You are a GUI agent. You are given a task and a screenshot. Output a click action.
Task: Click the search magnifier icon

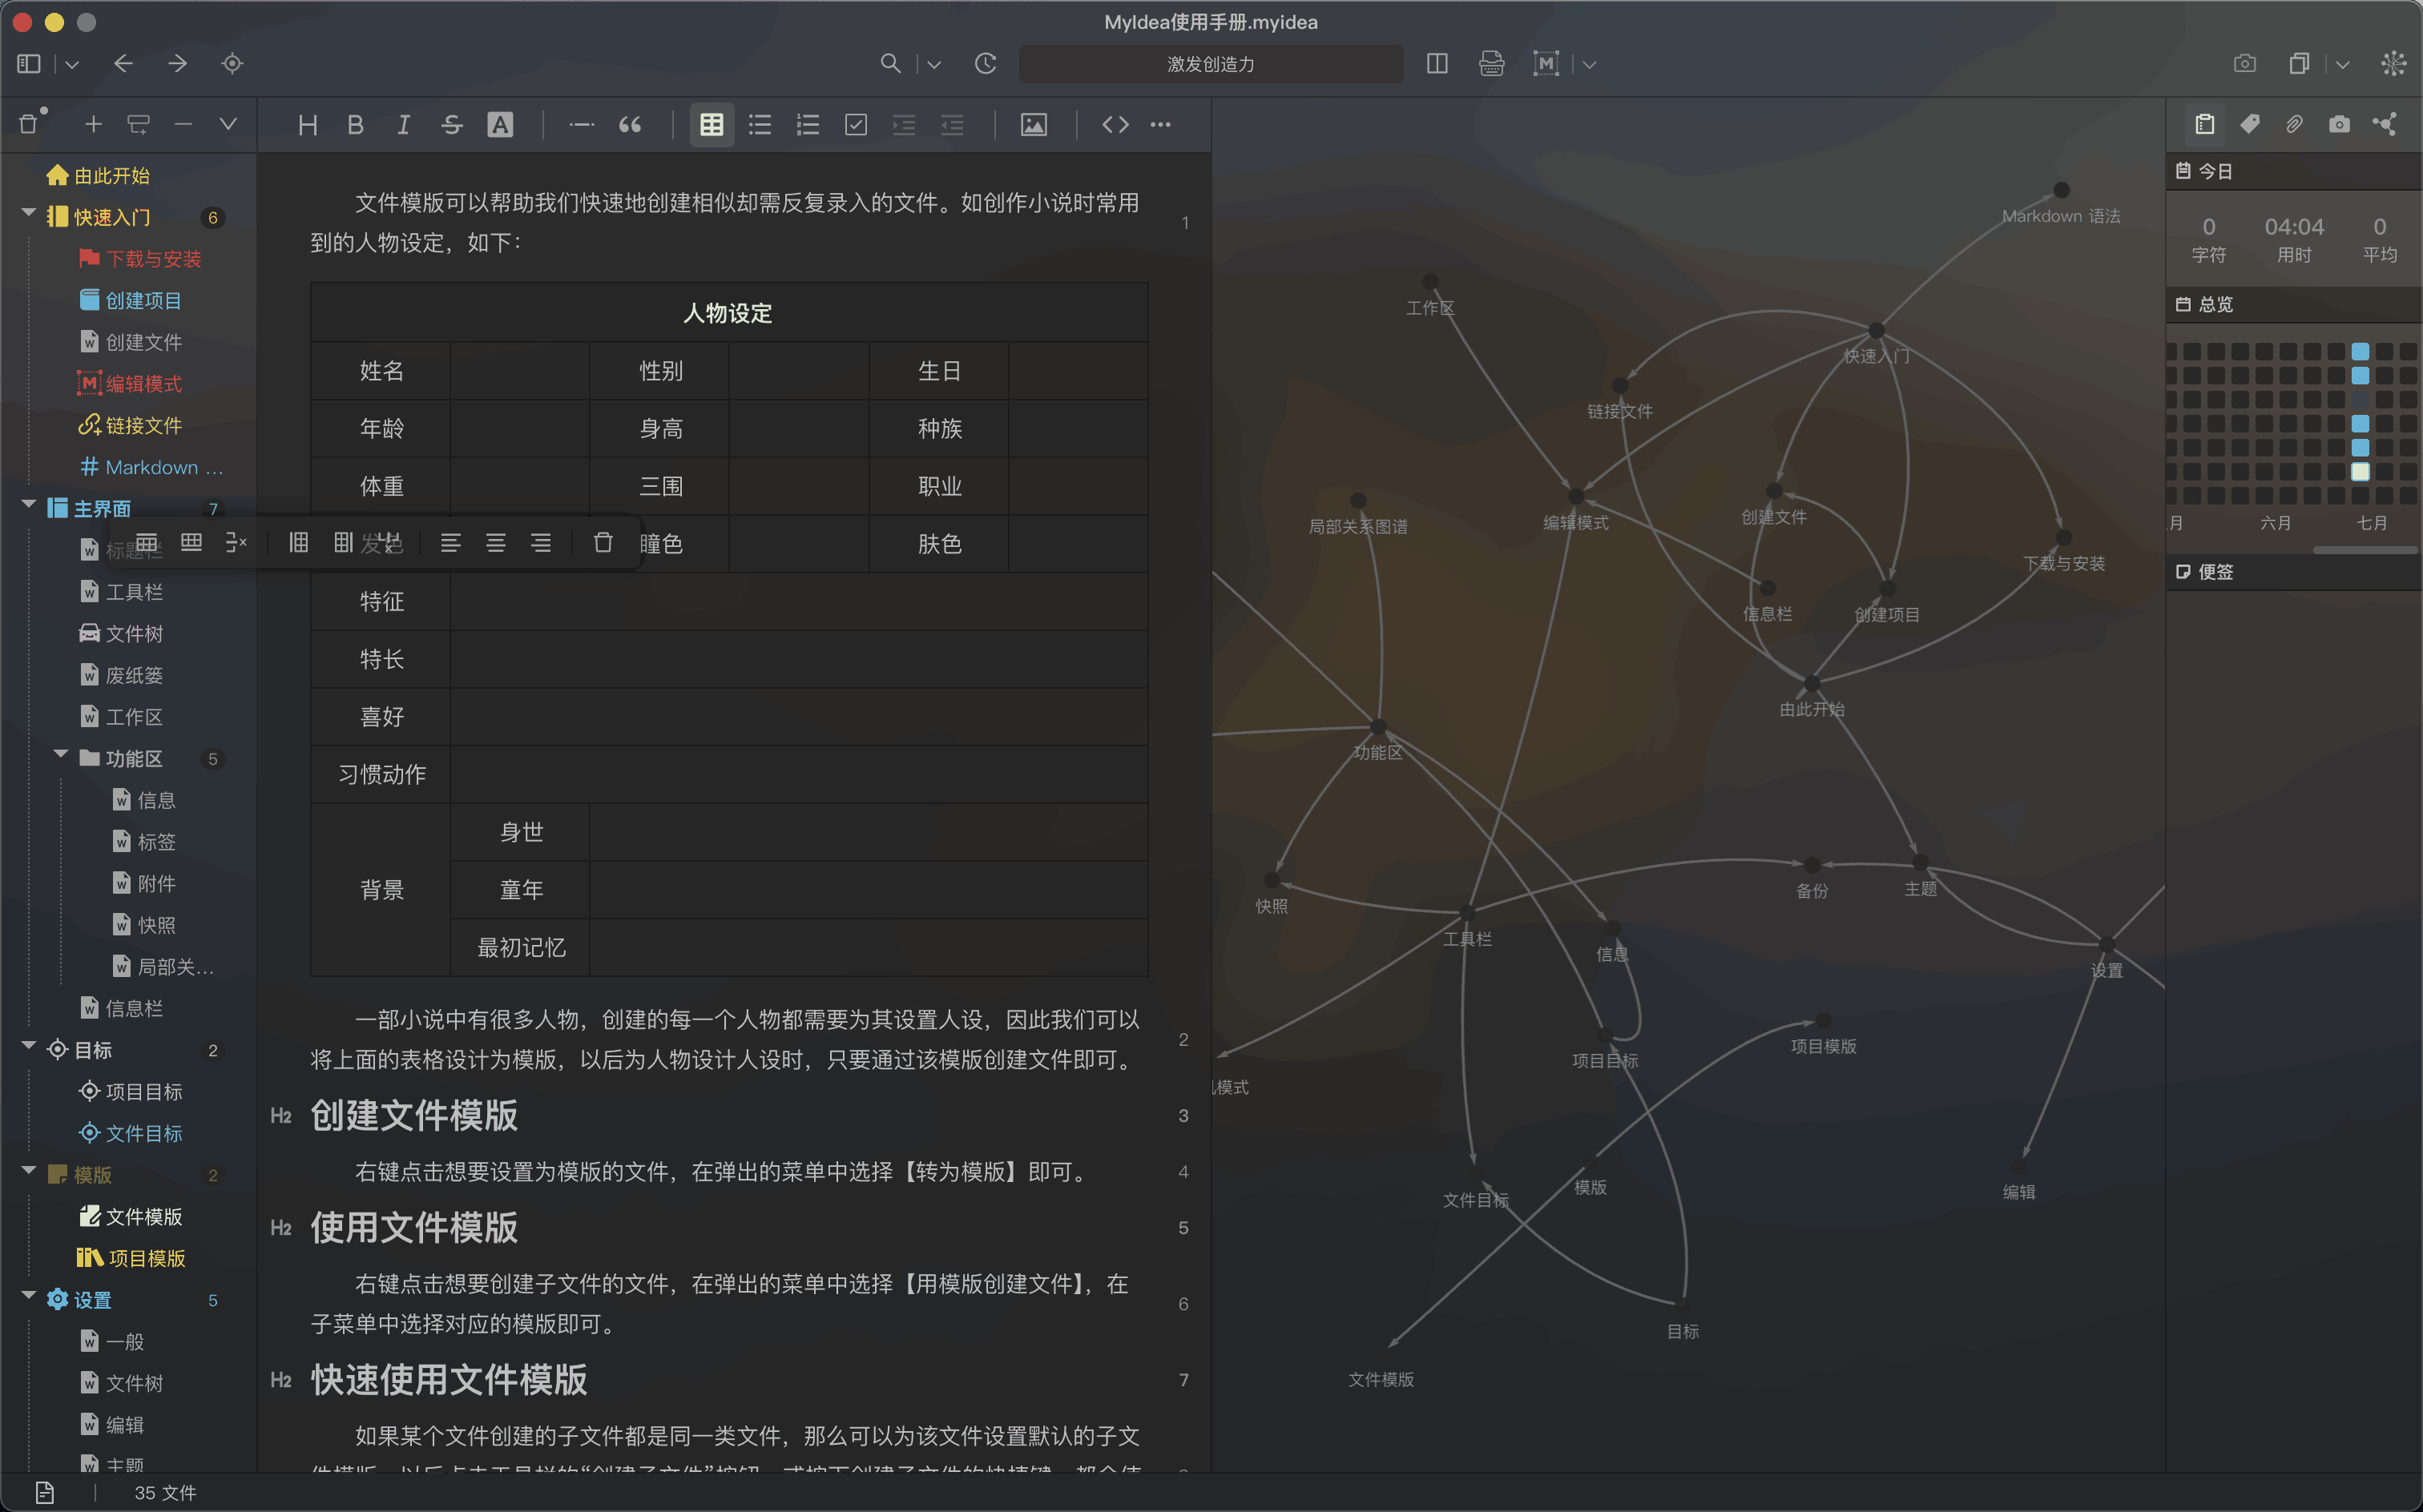pyautogui.click(x=889, y=64)
